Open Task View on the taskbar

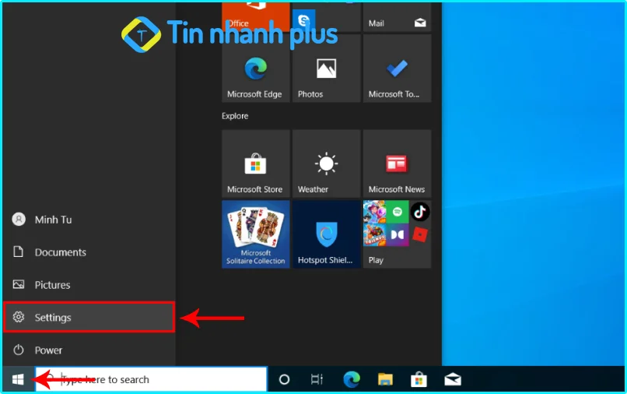pyautogui.click(x=317, y=379)
